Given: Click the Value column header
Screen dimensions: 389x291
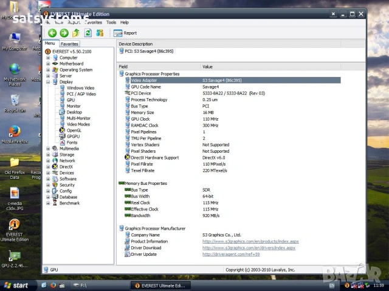Looking at the screenshot, I should (270, 67).
